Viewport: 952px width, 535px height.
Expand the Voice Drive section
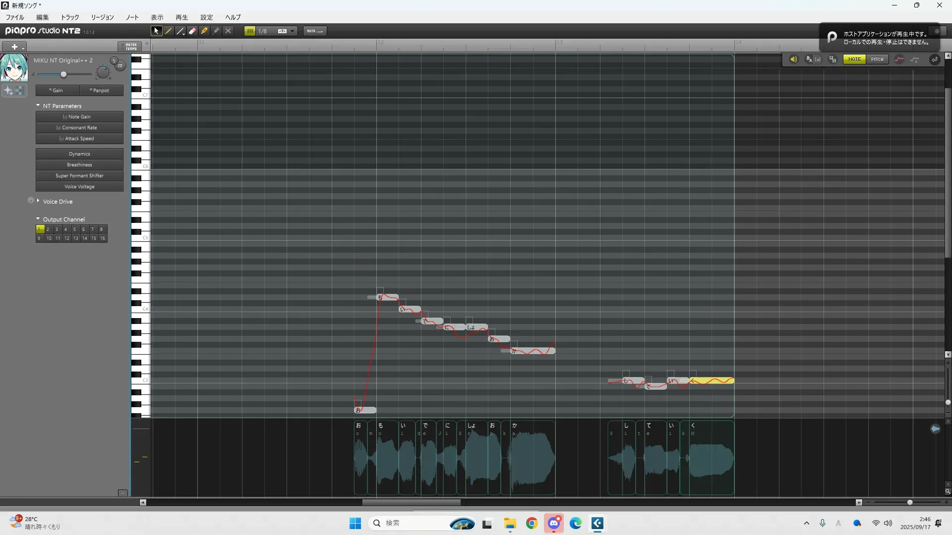pyautogui.click(x=38, y=201)
